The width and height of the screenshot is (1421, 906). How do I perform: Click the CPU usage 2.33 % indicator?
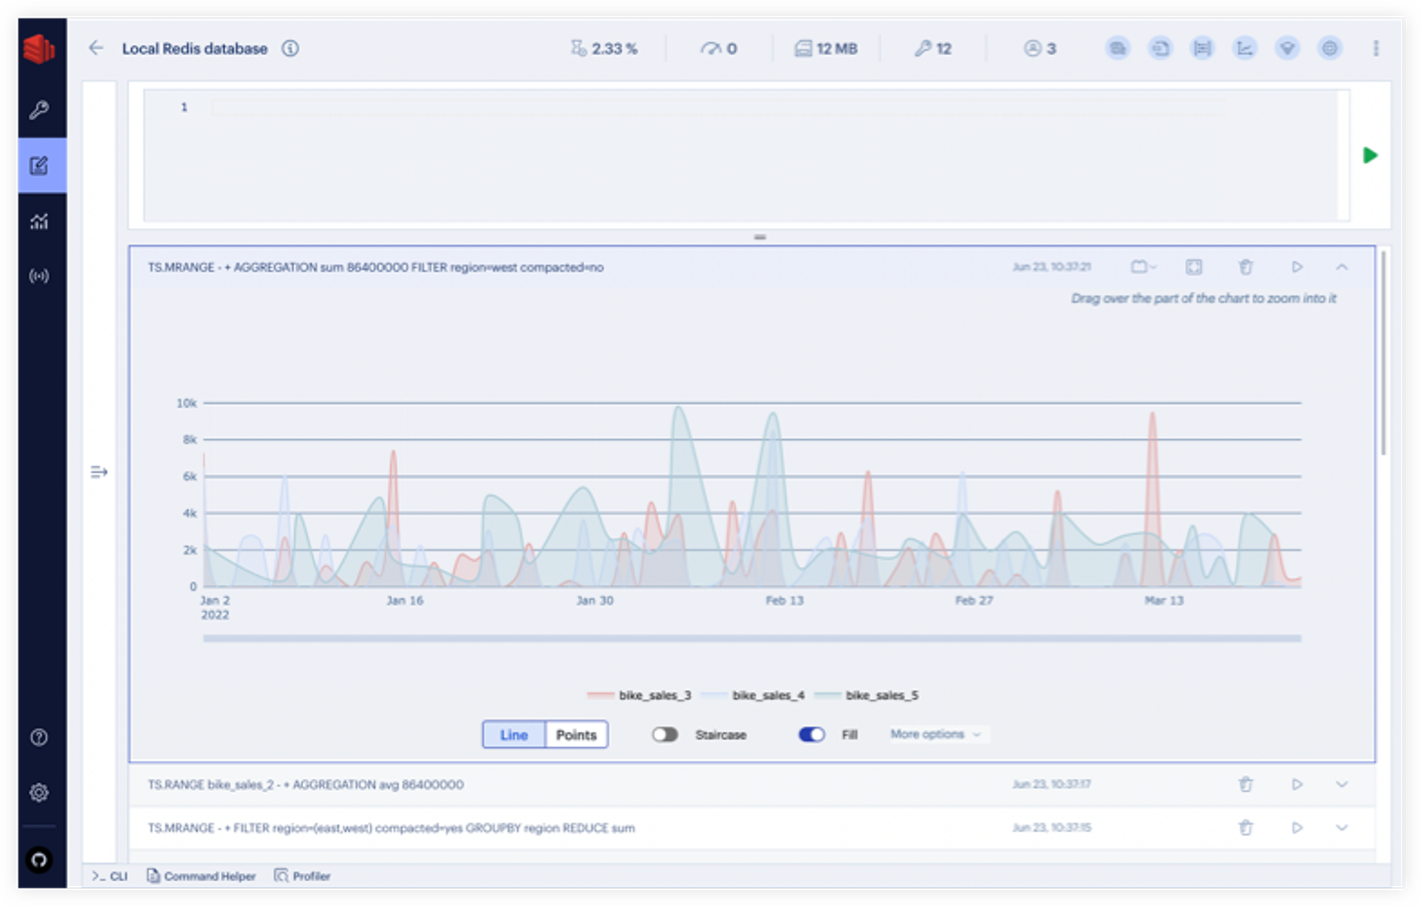tap(604, 48)
